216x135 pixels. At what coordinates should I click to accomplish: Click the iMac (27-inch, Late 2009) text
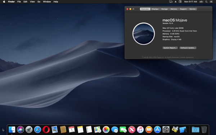pyautogui.click(x=173, y=28)
